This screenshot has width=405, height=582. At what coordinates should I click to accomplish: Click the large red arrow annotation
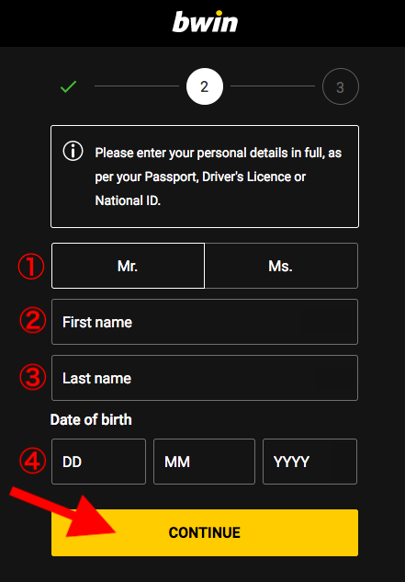point(63,513)
